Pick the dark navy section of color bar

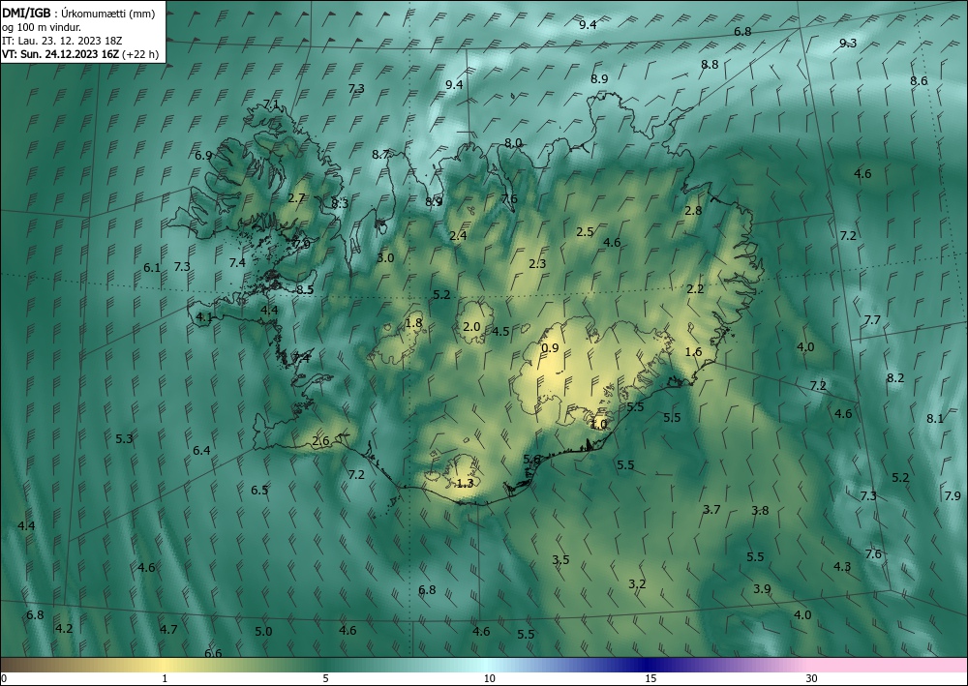[x=649, y=665]
